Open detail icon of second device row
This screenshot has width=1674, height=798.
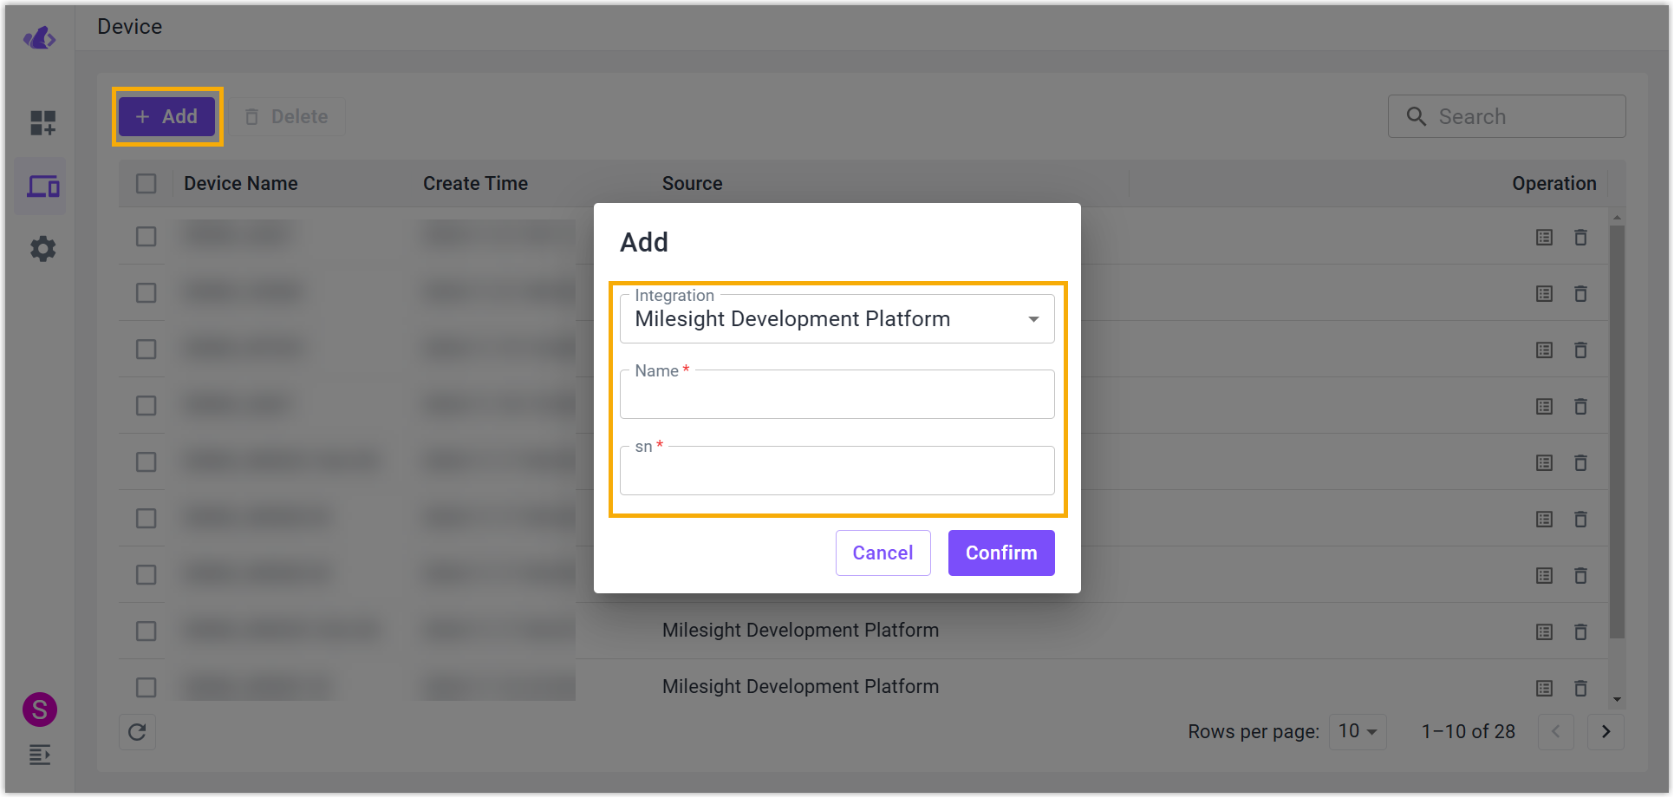1544,293
